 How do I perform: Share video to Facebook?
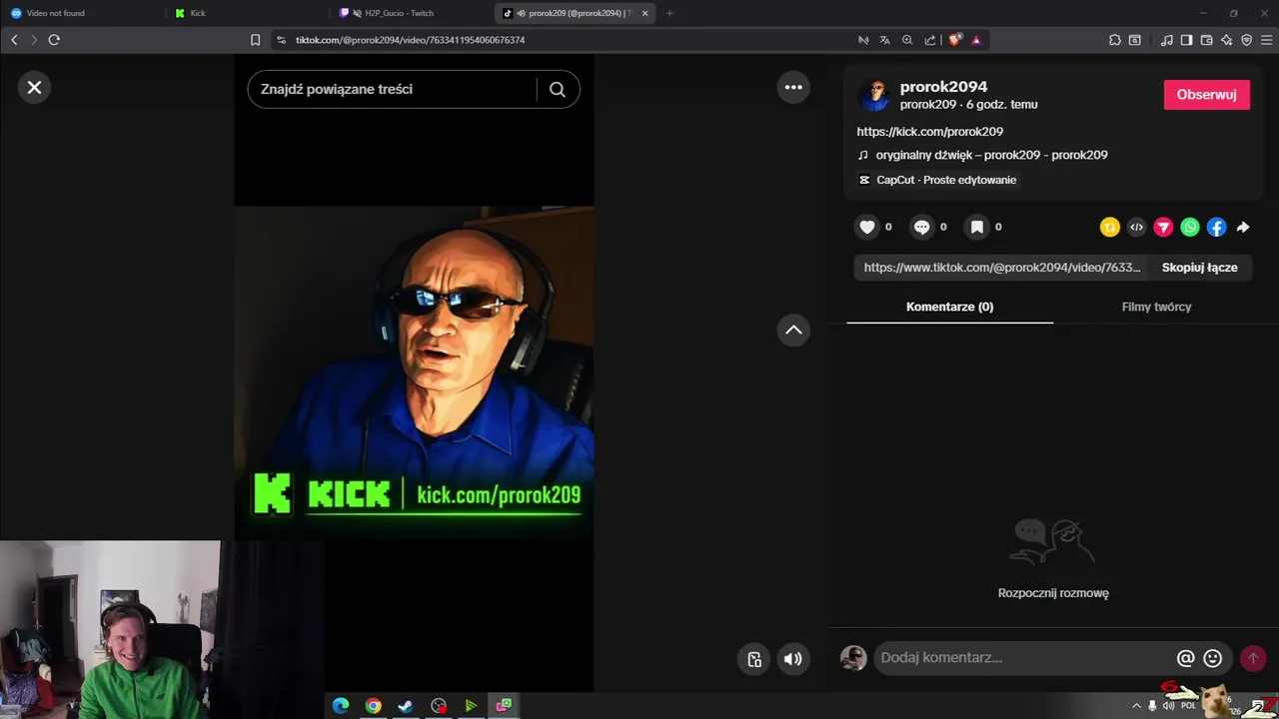point(1216,228)
